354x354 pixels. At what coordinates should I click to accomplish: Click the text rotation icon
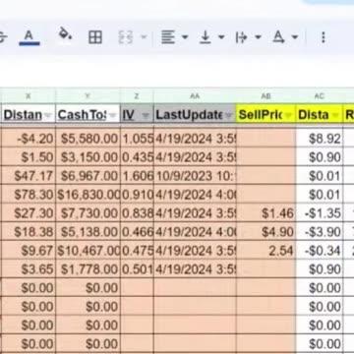(x=278, y=37)
